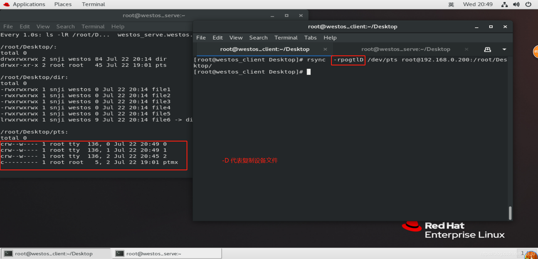This screenshot has height=259, width=538.
Task: Click the file5 listing row
Action: click(85, 114)
